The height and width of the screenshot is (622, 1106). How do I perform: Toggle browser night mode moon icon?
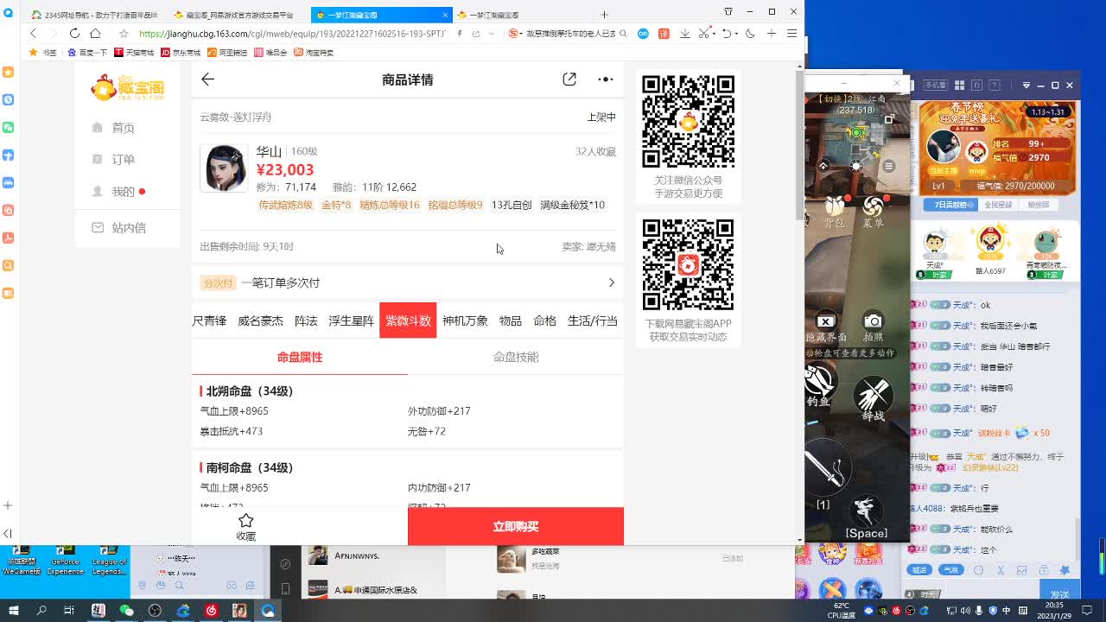(749, 34)
